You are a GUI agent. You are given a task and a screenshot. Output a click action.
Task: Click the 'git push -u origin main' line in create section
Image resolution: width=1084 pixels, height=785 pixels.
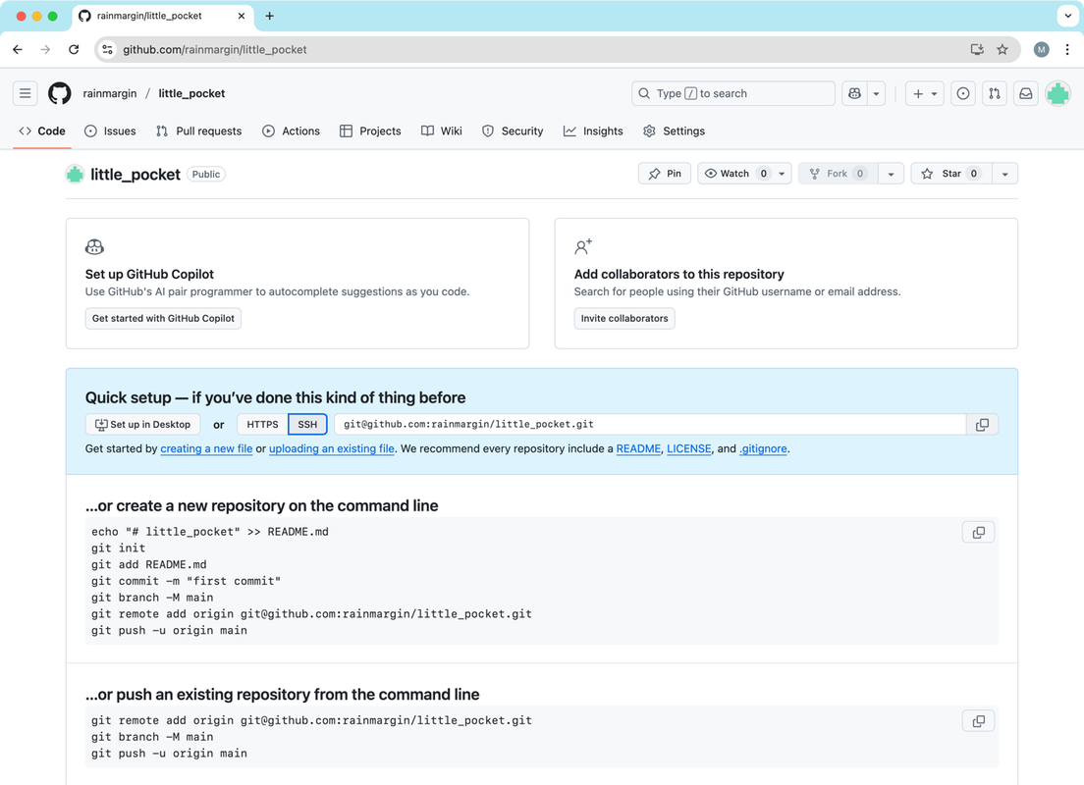[169, 630]
